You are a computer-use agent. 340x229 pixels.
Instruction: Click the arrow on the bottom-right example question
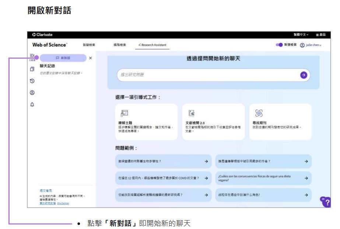tap(306, 195)
